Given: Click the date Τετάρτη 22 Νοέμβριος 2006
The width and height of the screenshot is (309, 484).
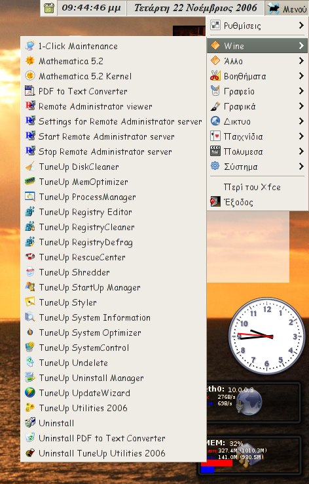Looking at the screenshot, I should point(195,8).
